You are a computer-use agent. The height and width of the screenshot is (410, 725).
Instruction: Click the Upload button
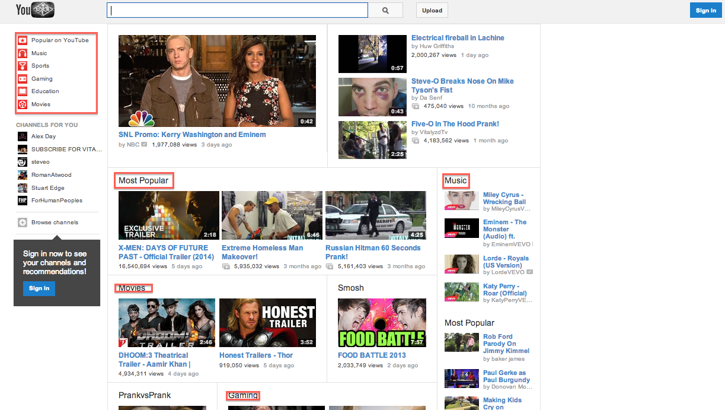click(x=432, y=10)
